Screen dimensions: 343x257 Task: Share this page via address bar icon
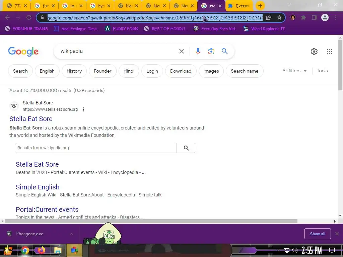click(x=269, y=17)
